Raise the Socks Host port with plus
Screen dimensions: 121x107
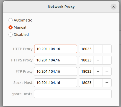(x=107, y=83)
